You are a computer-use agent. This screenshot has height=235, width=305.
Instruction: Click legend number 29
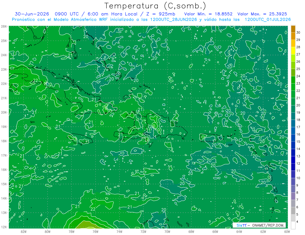pos(298,40)
